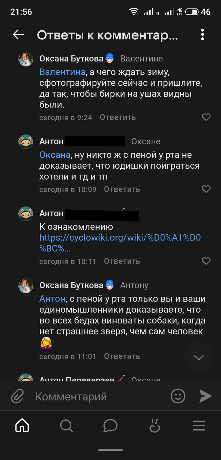Open the messages chat bubble tab

[x=110, y=426]
